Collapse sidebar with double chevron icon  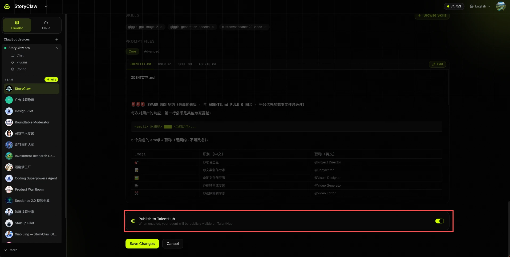coord(46,6)
